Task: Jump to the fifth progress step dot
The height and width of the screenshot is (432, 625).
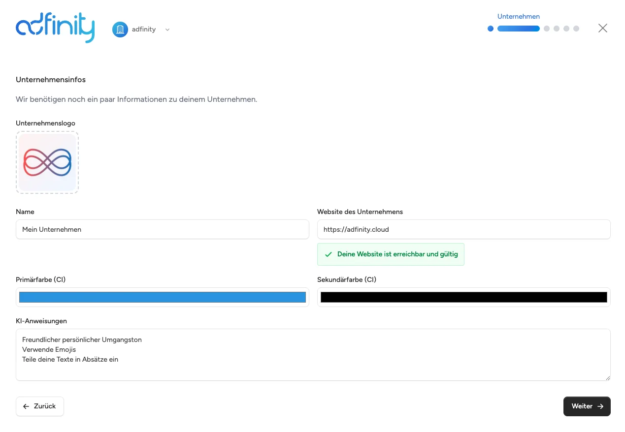Action: (566, 29)
